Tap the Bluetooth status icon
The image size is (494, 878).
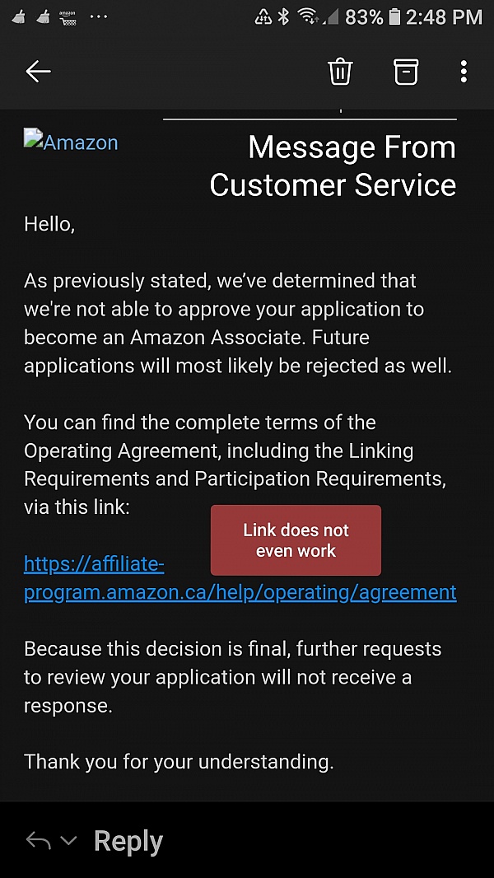[x=284, y=16]
